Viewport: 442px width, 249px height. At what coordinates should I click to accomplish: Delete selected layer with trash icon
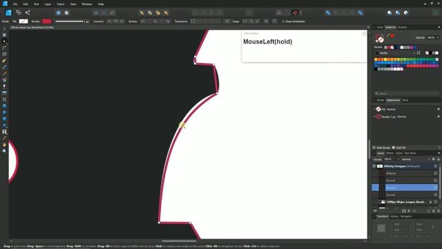tap(439, 211)
